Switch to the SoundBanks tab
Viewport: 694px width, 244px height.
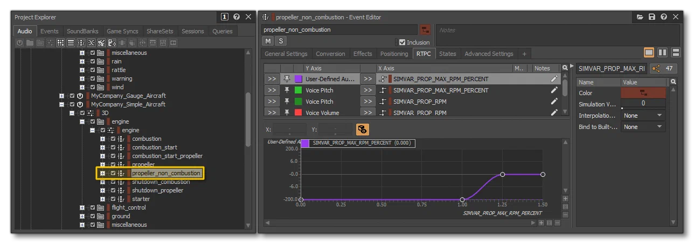(82, 31)
